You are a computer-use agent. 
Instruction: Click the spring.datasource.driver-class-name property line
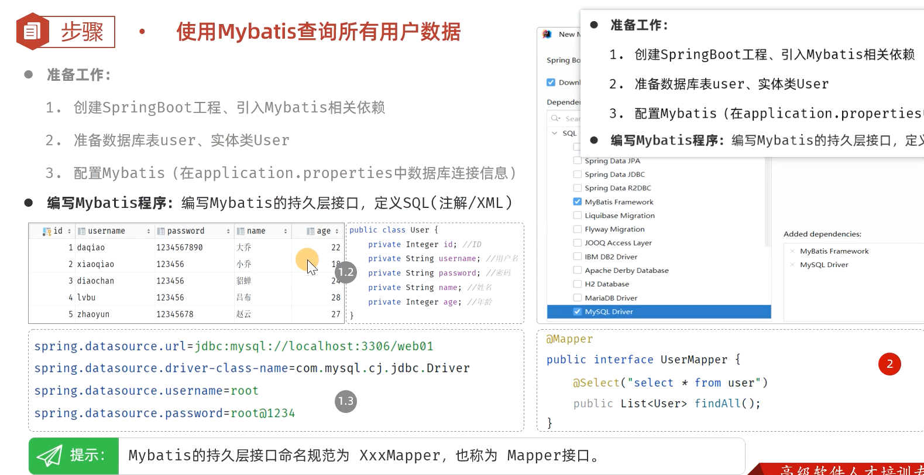tap(252, 368)
